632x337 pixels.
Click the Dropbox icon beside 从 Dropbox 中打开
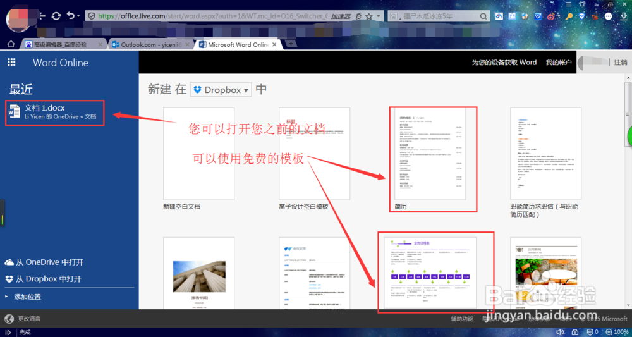click(9, 279)
